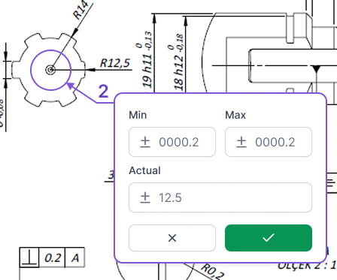Toggle the plus-minus sign in Actual field
Screen dimensions: 337x280
click(x=145, y=197)
